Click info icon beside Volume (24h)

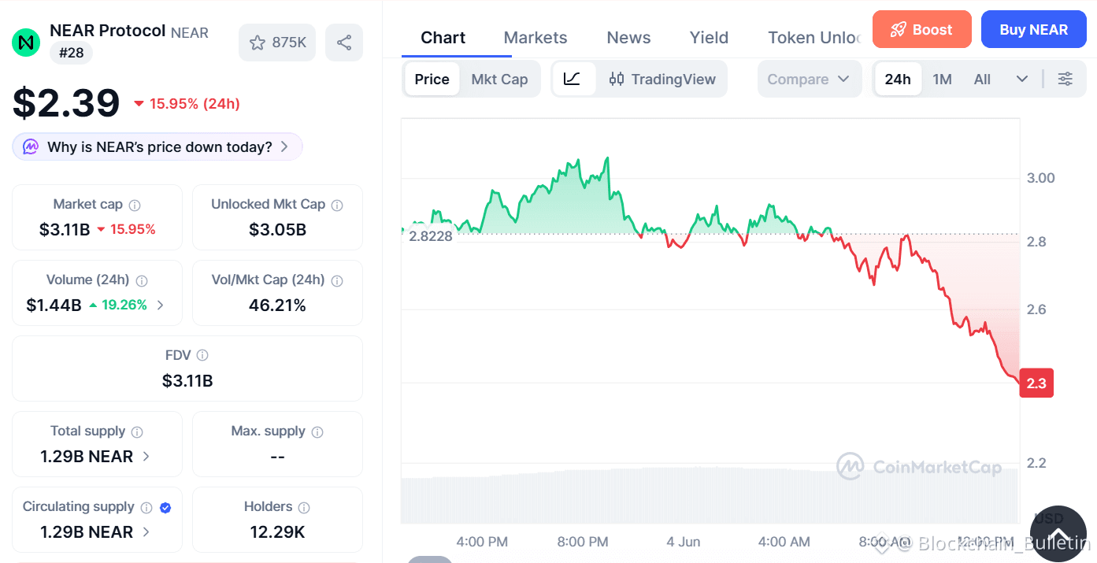pyautogui.click(x=142, y=280)
